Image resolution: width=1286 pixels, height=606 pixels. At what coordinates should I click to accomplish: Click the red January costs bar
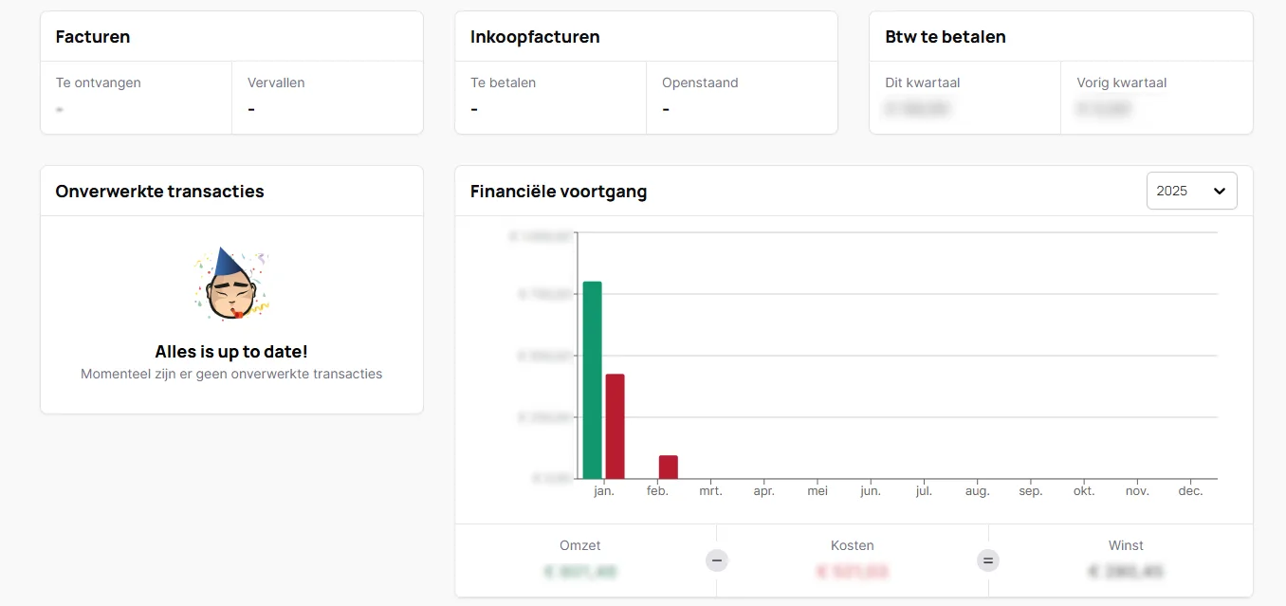click(x=615, y=426)
